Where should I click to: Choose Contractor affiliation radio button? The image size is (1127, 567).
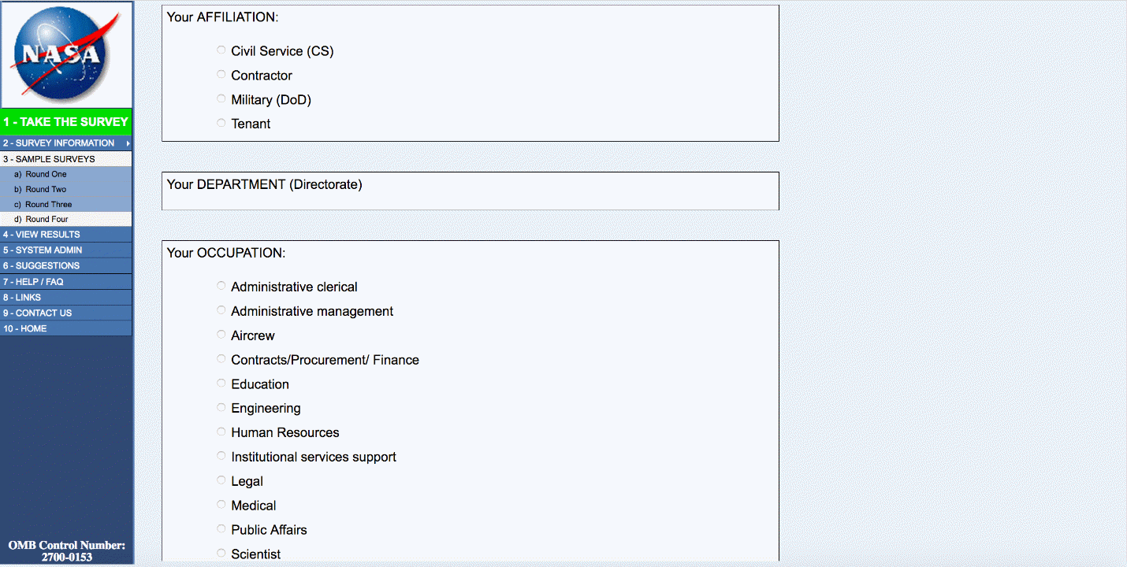tap(221, 75)
